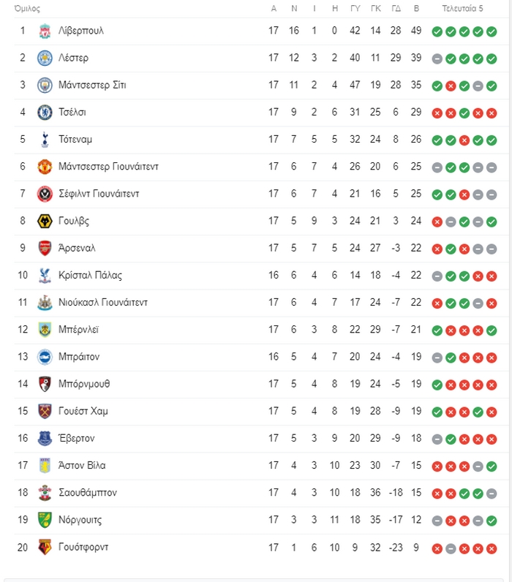Click Liverpool's most recent win indicator
Image resolution: width=512 pixels, height=582 pixels.
[492, 31]
